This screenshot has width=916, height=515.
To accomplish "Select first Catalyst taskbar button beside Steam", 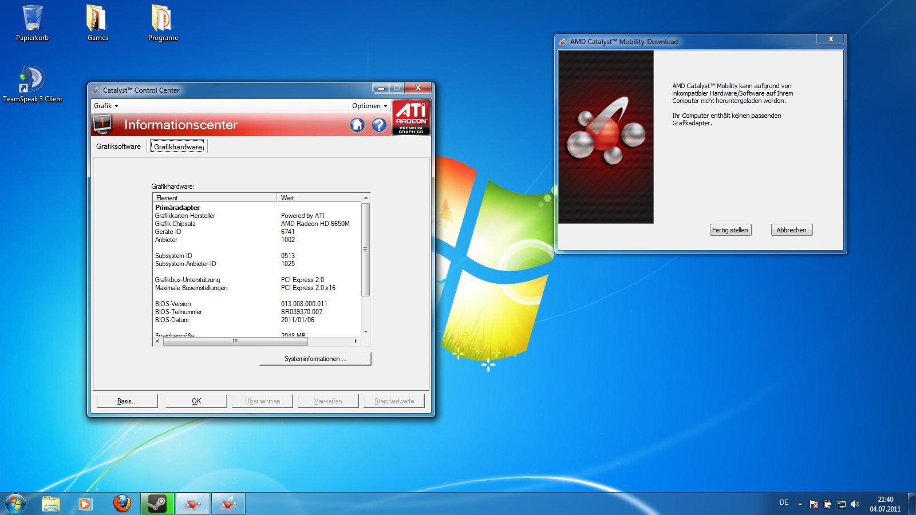I will (x=193, y=504).
